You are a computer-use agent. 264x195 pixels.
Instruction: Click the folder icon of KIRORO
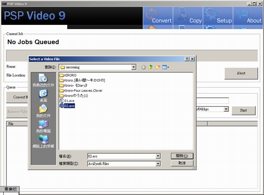[61, 75]
